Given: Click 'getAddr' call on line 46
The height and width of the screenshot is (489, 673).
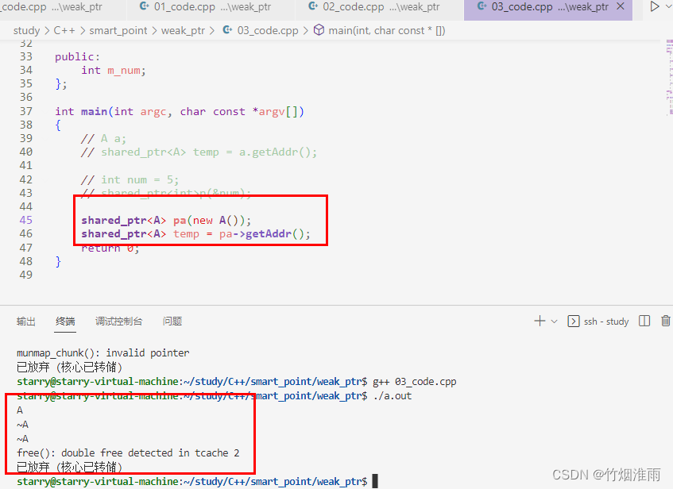Looking at the screenshot, I should click(269, 234).
